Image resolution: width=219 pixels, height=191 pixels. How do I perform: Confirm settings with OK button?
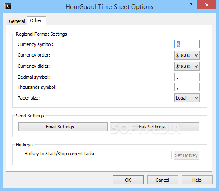point(128,180)
